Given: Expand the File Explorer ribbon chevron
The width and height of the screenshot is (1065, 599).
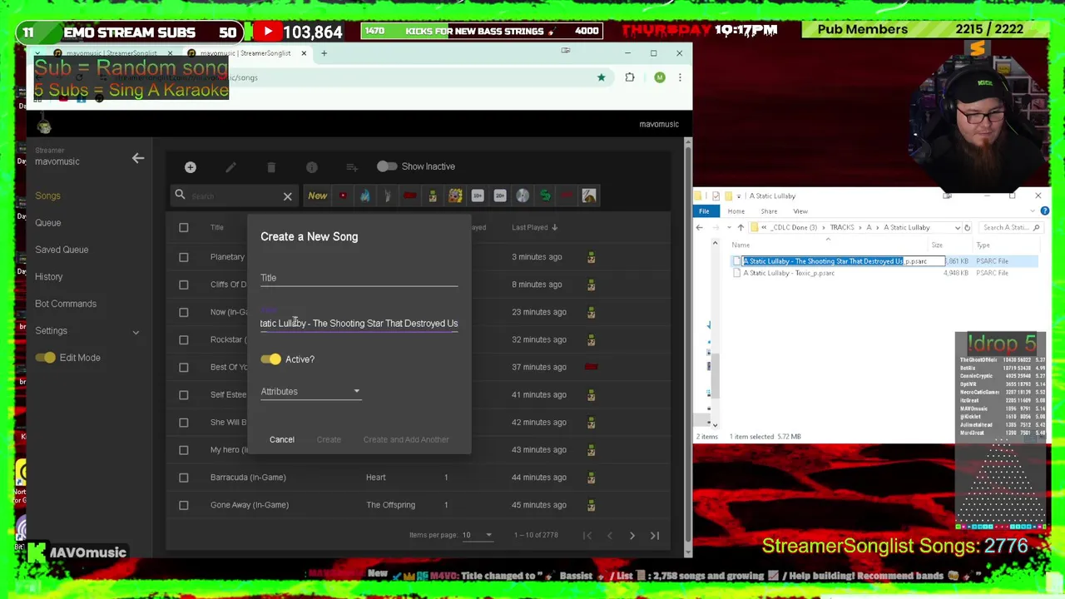Looking at the screenshot, I should [x=1033, y=211].
